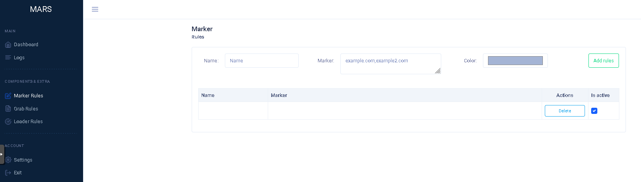Click the MARS logo title
This screenshot has width=641, height=182.
(41, 9)
